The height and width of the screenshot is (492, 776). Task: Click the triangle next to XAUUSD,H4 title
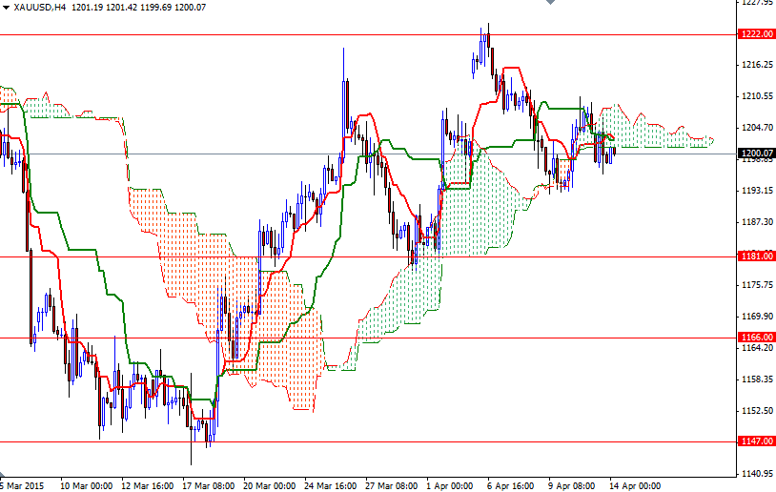click(5, 7)
